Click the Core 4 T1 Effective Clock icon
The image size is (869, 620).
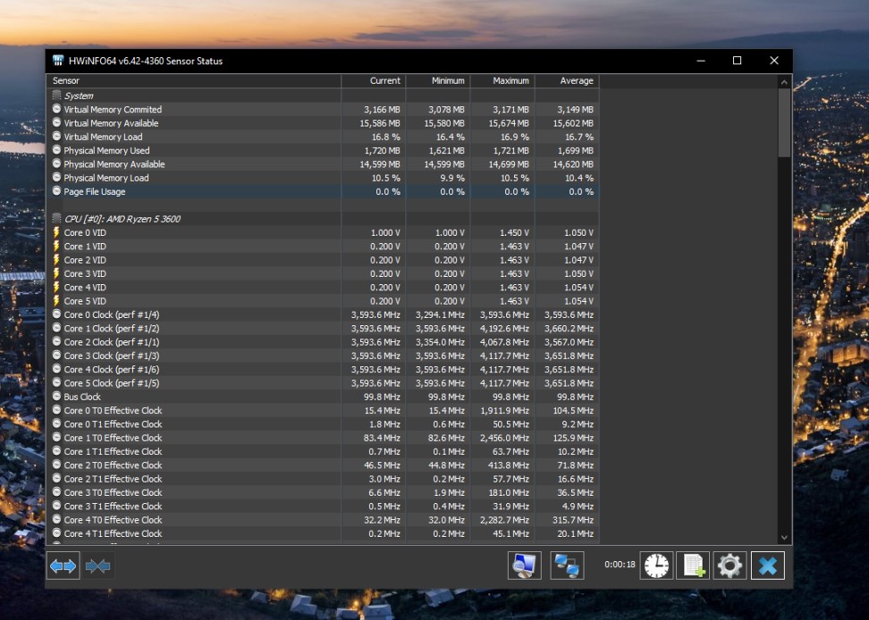click(56, 533)
